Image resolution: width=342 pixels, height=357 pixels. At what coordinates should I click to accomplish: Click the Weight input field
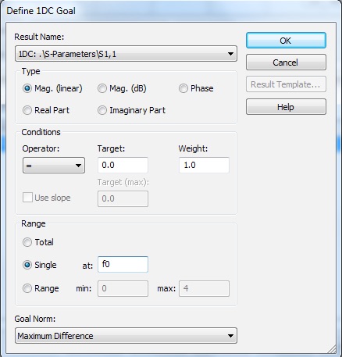[x=204, y=165]
